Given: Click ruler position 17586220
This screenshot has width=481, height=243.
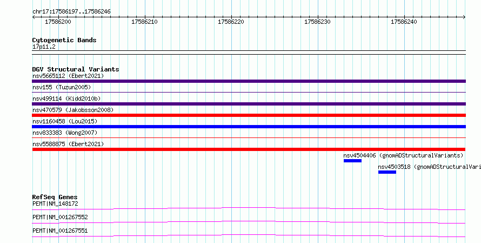Looking at the screenshot, I should click(x=231, y=22).
